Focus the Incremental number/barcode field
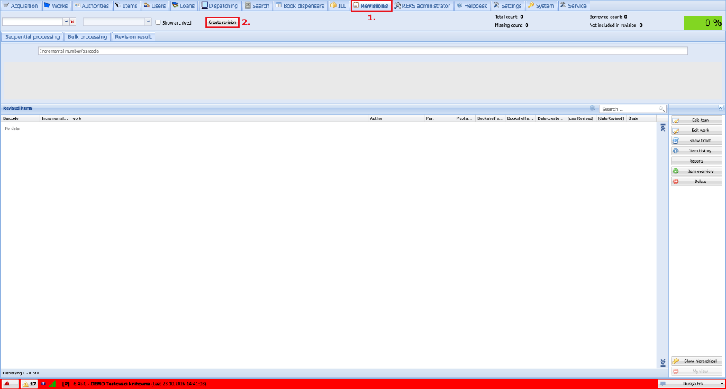 [x=362, y=52]
